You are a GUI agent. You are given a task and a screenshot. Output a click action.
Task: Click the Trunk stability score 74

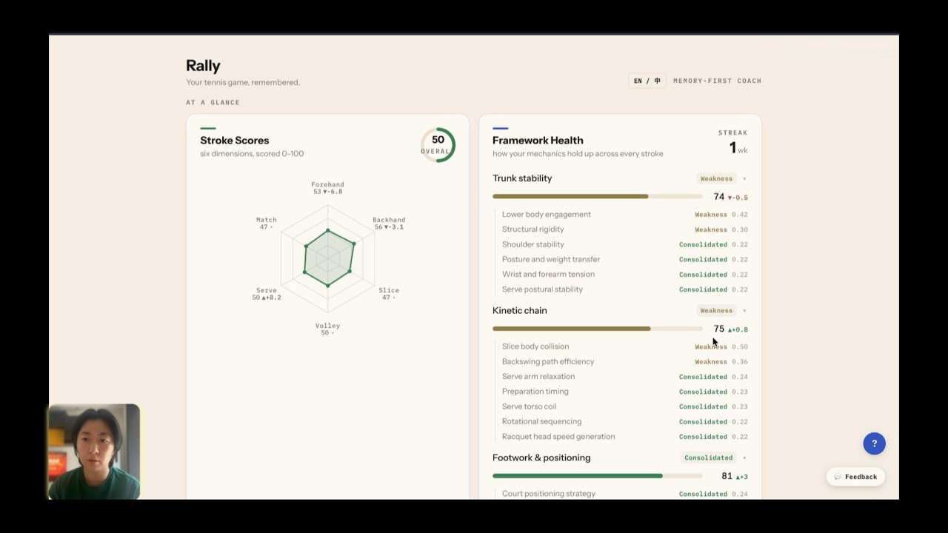pos(719,197)
